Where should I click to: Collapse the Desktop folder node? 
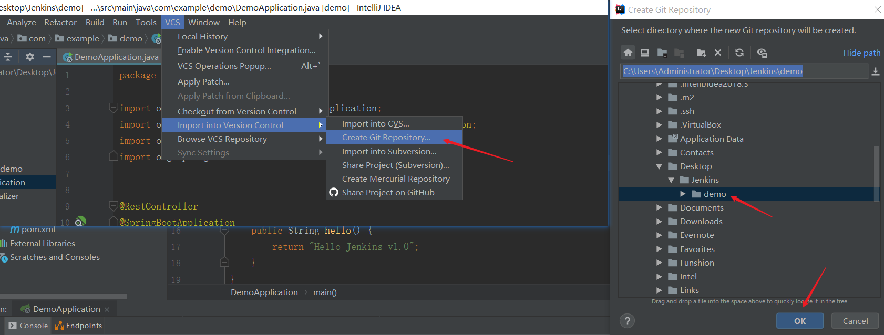click(x=659, y=166)
